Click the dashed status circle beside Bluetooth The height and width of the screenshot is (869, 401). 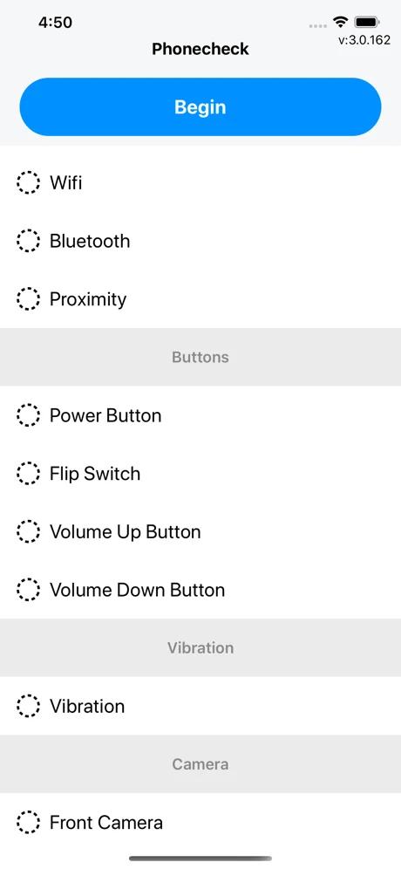28,241
